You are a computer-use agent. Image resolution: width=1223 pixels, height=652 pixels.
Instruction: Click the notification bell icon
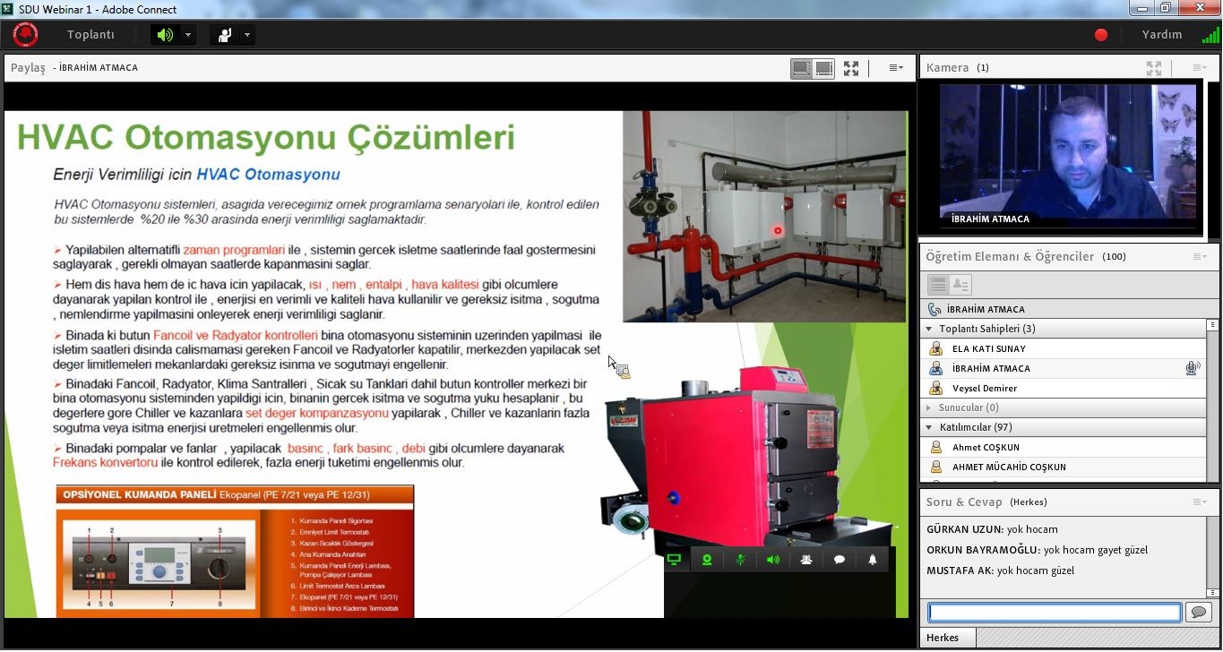click(873, 560)
